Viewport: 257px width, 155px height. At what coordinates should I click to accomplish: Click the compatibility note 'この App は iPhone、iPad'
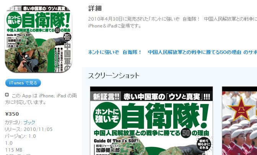point(41,99)
